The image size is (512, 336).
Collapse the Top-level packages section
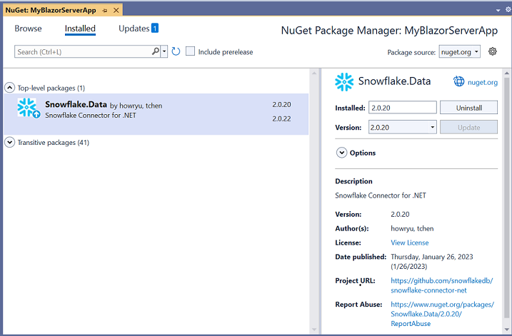pos(9,88)
